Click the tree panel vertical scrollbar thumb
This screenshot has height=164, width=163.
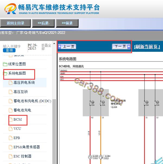coord(54,131)
